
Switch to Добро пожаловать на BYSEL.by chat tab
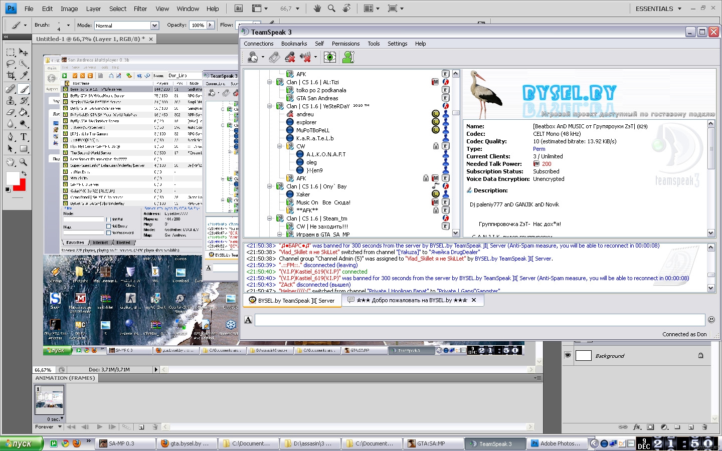click(x=412, y=300)
